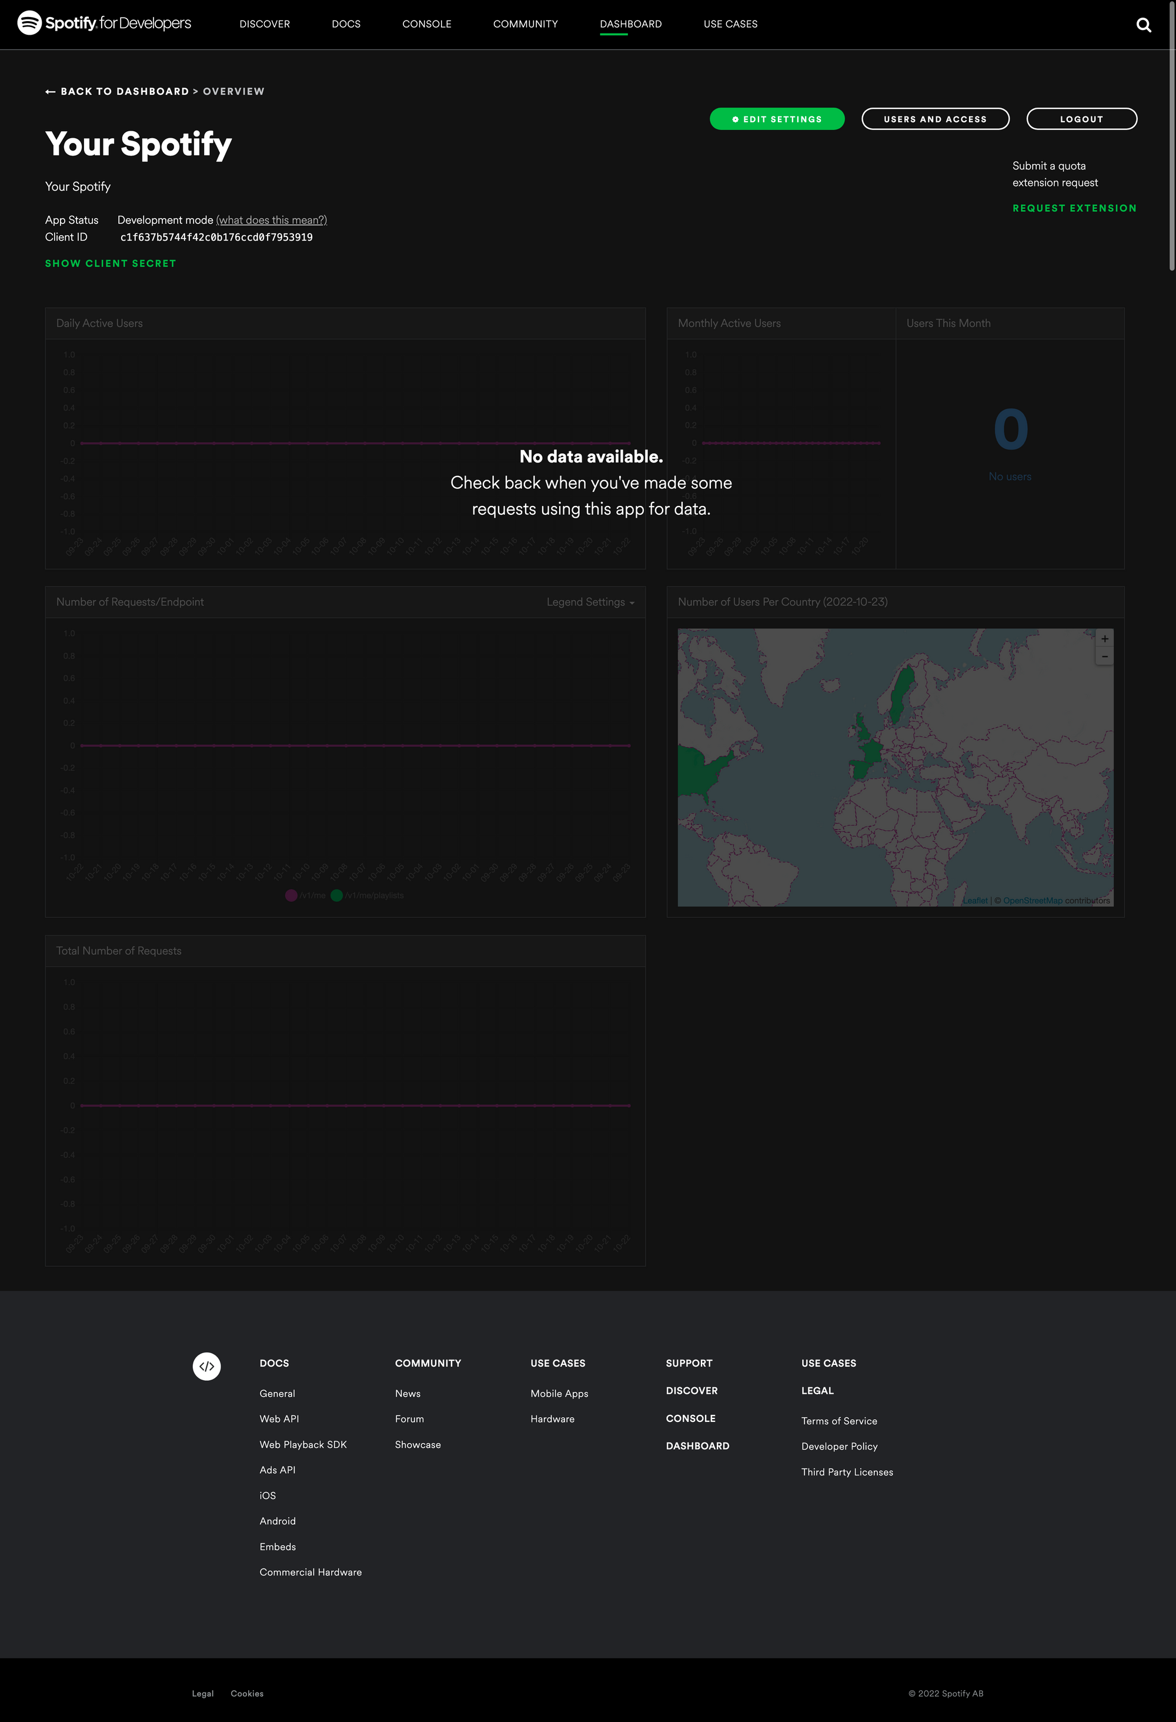Screen dimensions: 1176x1722
Task: Open Use Cases in top navigation
Action: pos(730,25)
